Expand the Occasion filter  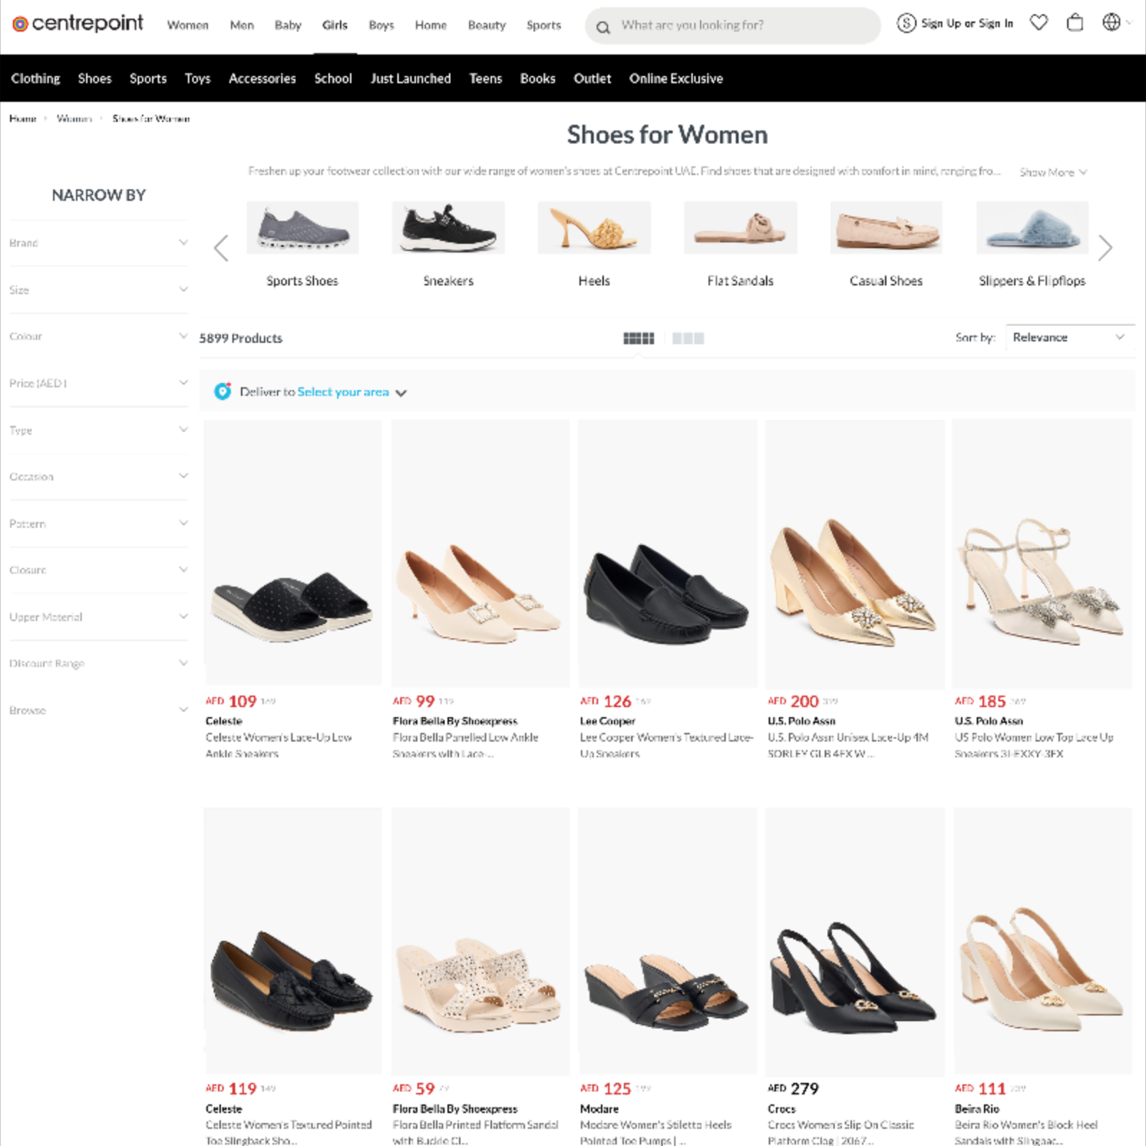pos(98,477)
